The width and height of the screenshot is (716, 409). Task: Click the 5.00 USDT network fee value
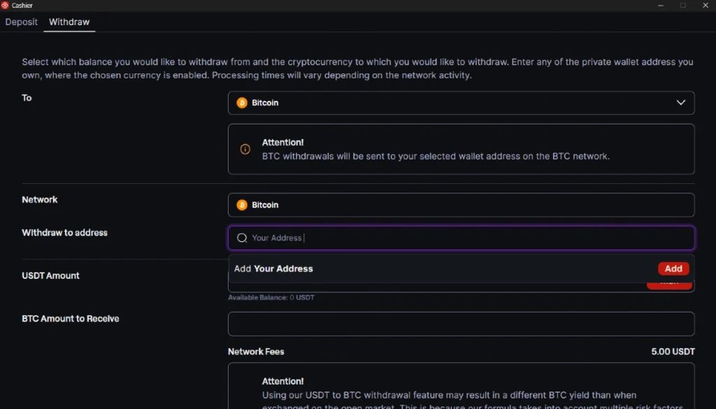point(673,352)
